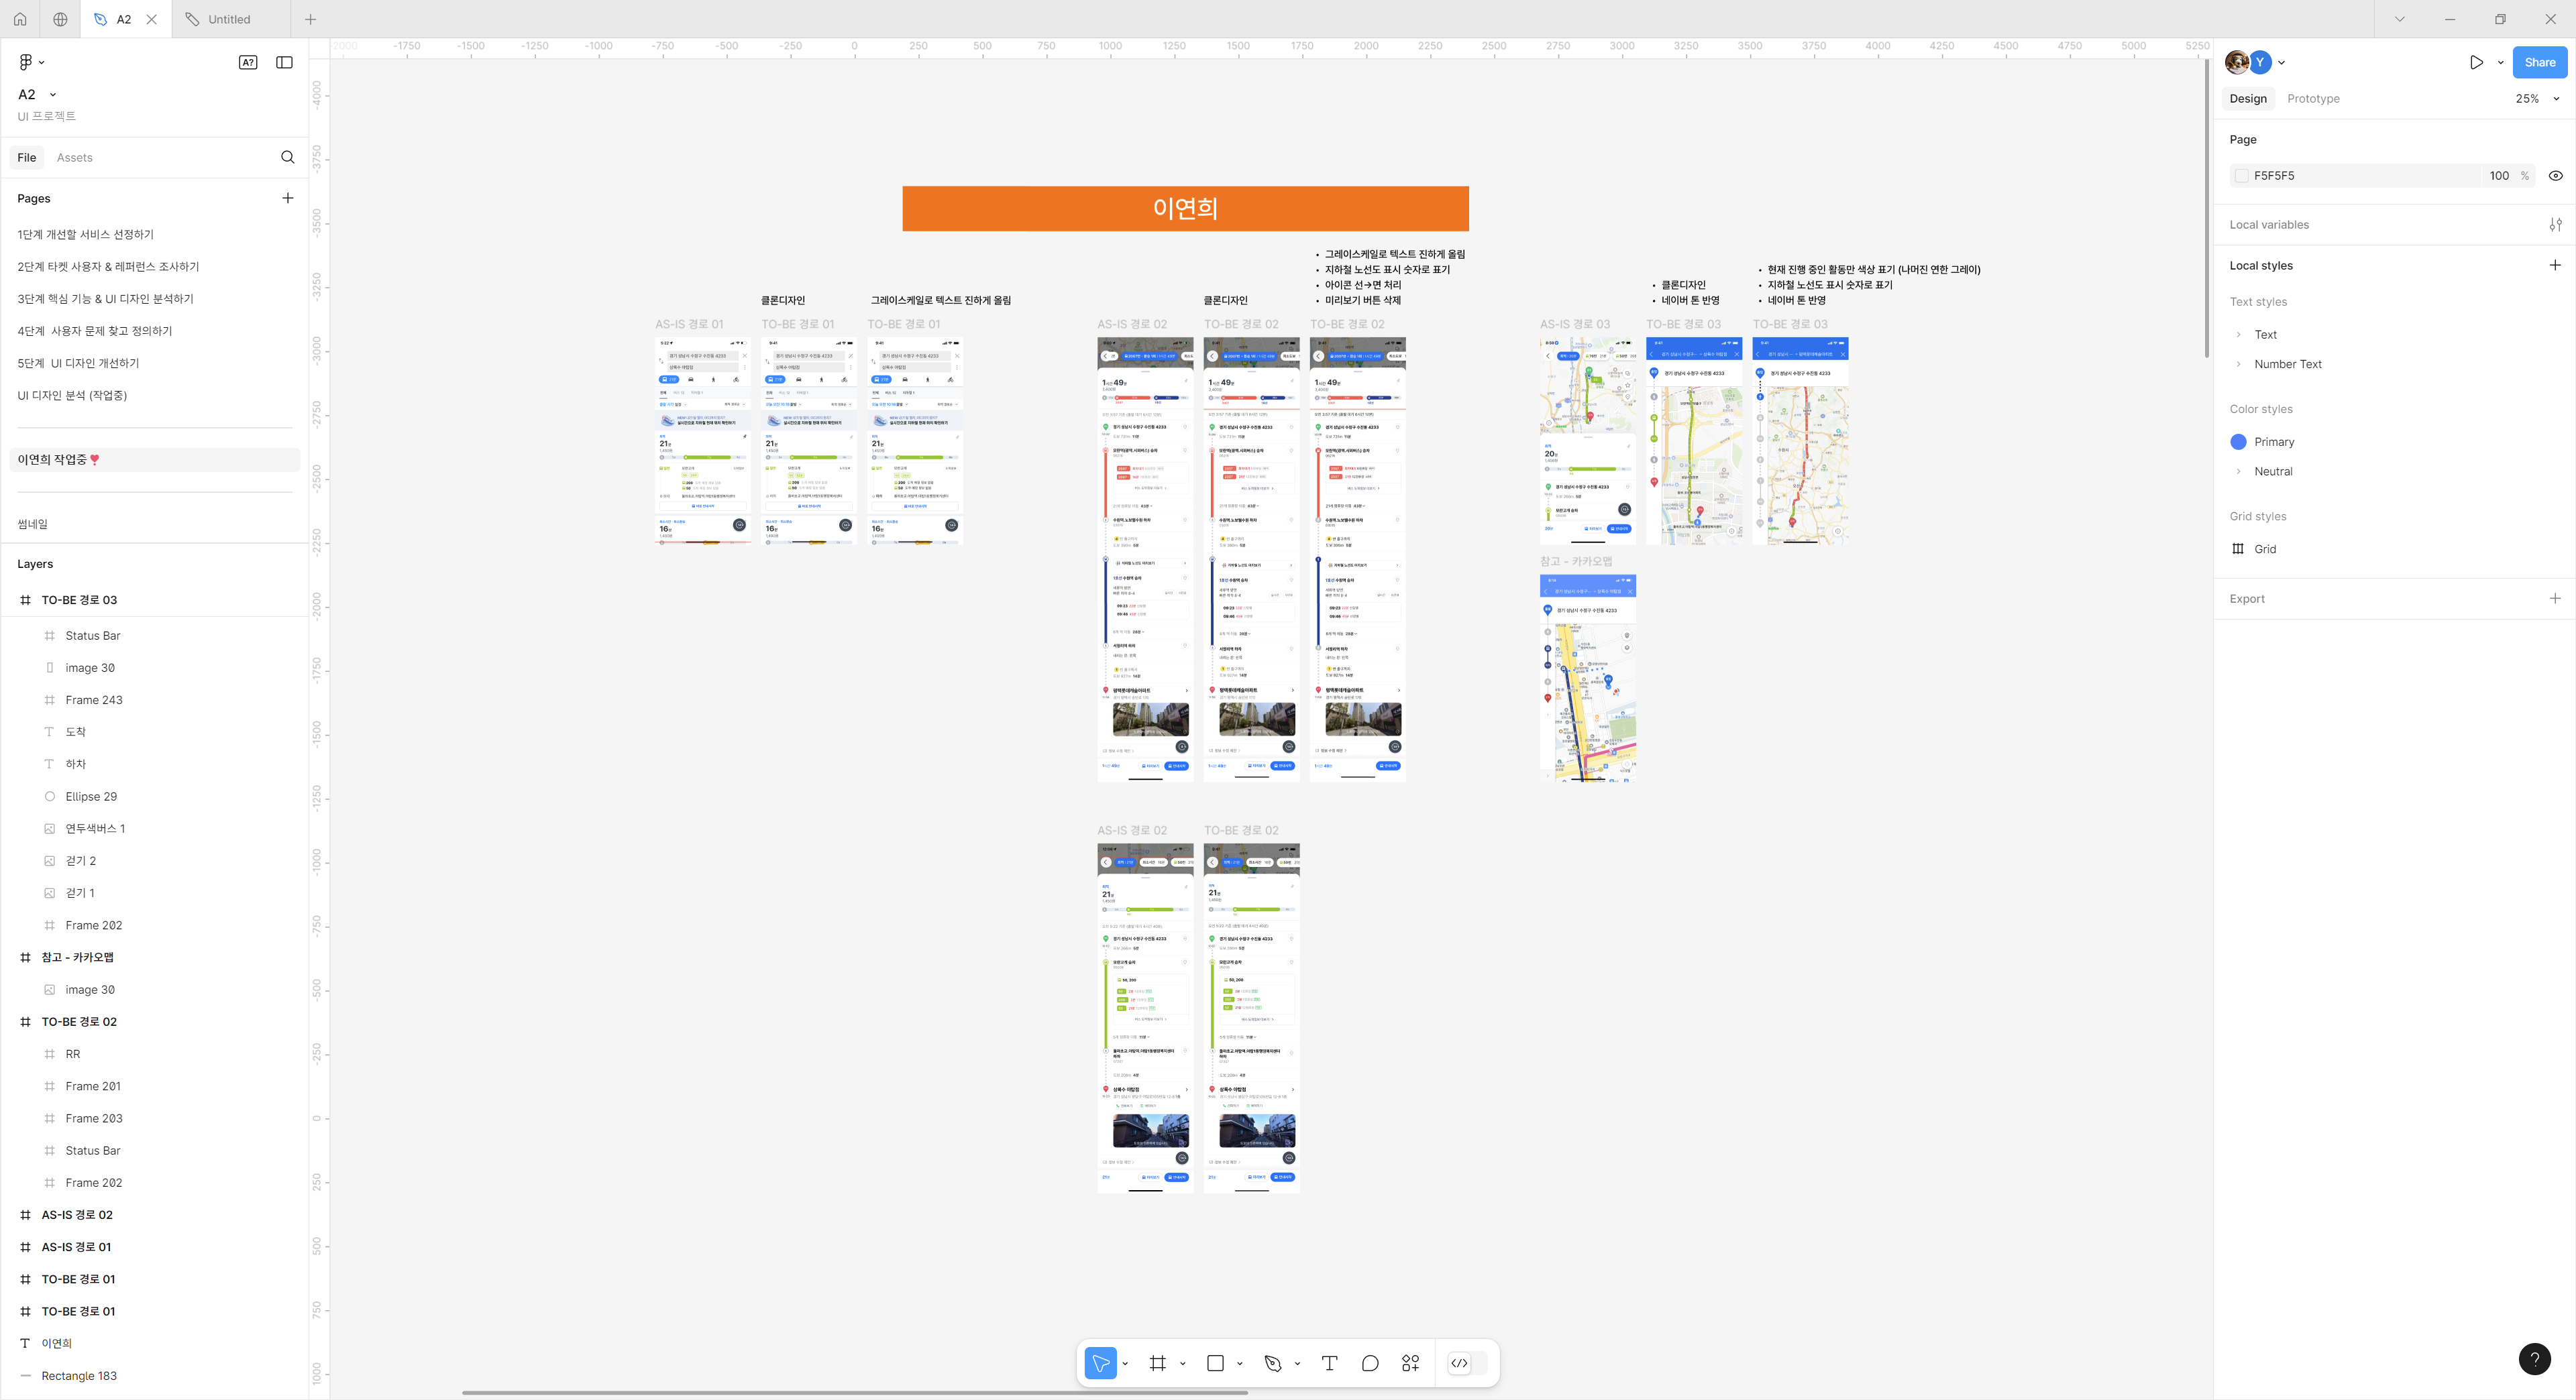Click the search icon in the left panel
Screen dimensions: 2576x1400
[287, 157]
